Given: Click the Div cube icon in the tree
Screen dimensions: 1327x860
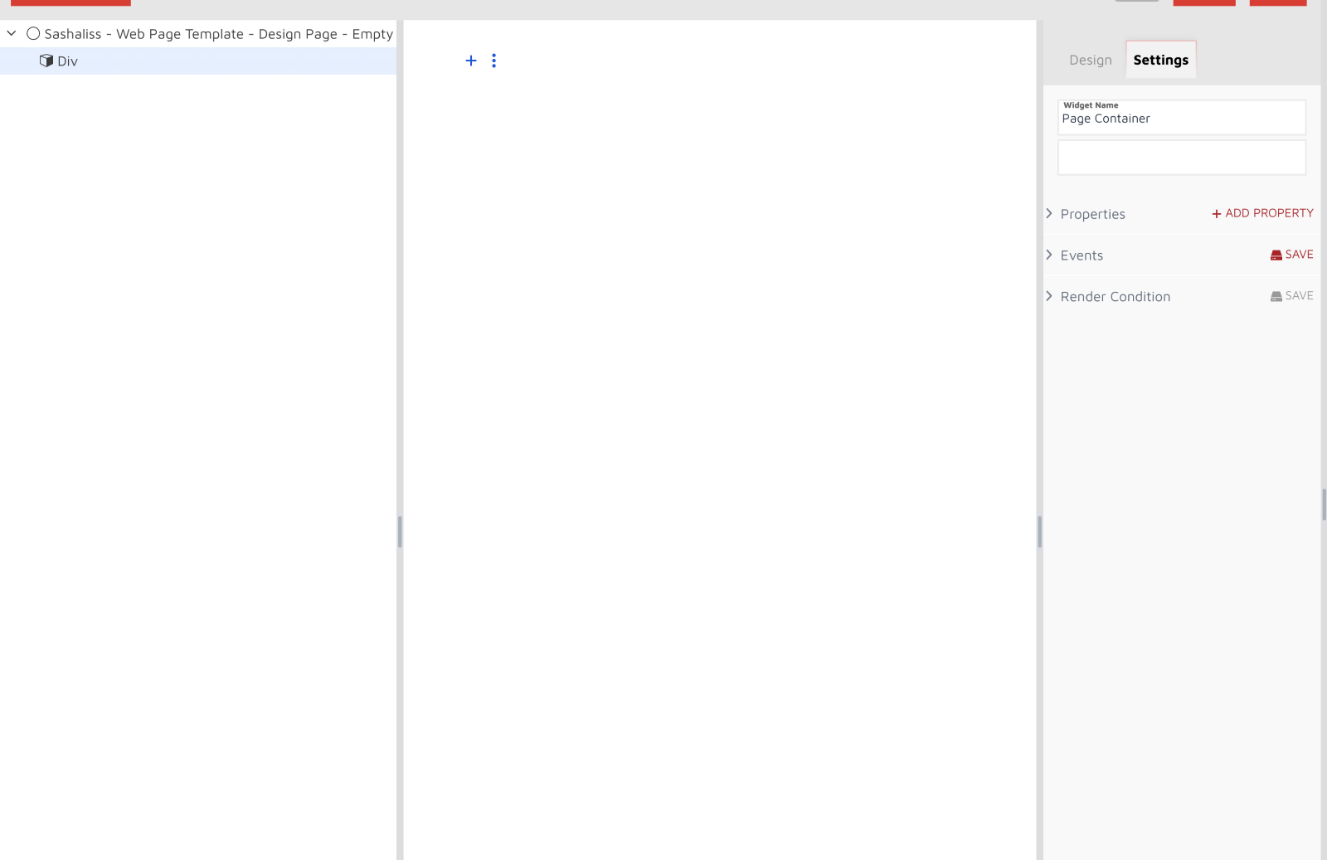Looking at the screenshot, I should [x=47, y=61].
